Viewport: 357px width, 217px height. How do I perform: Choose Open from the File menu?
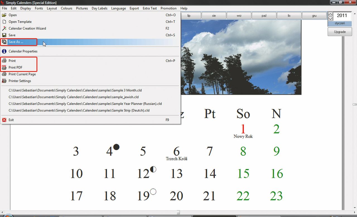point(90,15)
